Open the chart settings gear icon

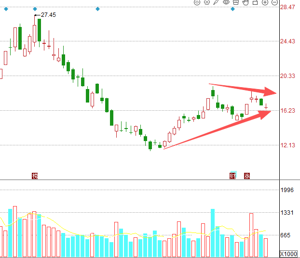(x=207, y=2)
